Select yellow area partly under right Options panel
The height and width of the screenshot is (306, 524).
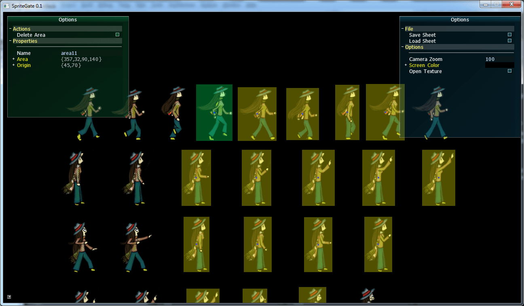pos(385,112)
